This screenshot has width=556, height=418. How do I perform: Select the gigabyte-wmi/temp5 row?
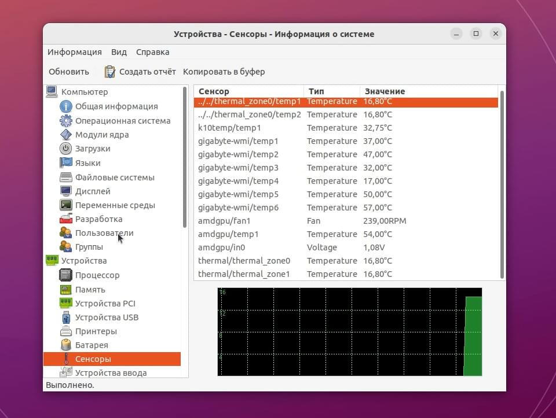click(346, 194)
